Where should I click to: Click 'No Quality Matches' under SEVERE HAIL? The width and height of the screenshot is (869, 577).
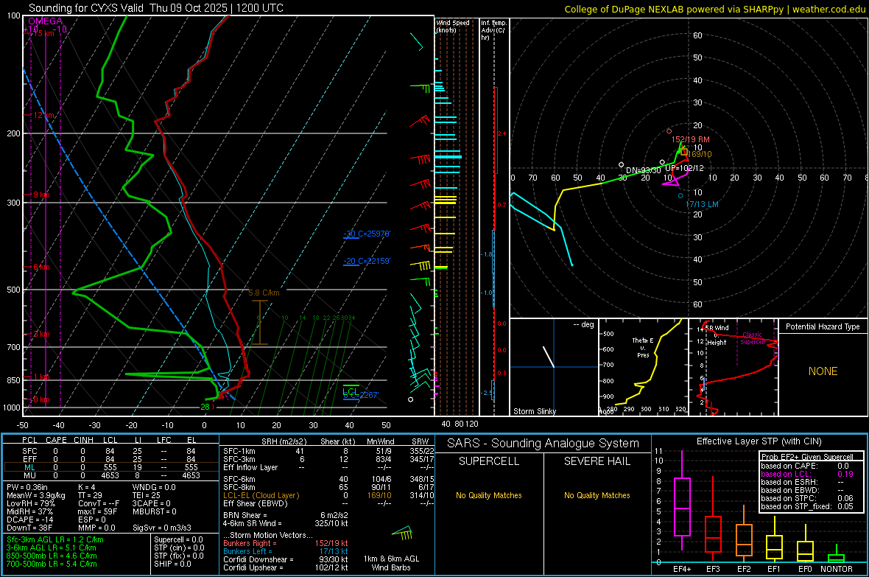[x=597, y=495]
